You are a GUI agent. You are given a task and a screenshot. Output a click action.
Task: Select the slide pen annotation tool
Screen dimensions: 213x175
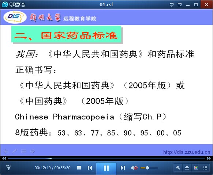pyautogui.click(x=15, y=151)
